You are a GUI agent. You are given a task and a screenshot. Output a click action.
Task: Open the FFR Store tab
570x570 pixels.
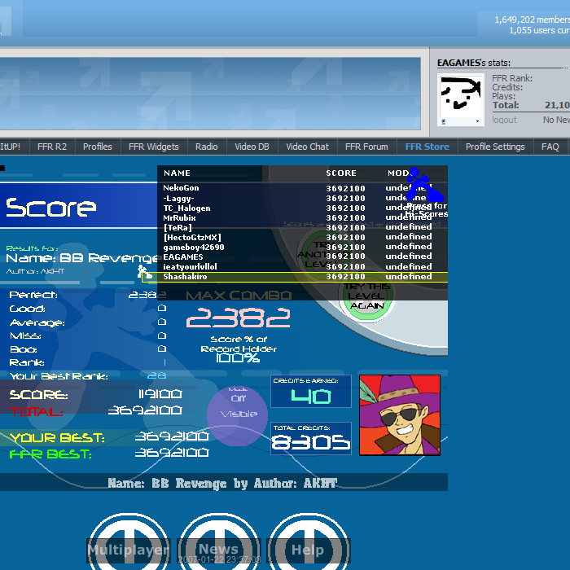[x=427, y=147]
